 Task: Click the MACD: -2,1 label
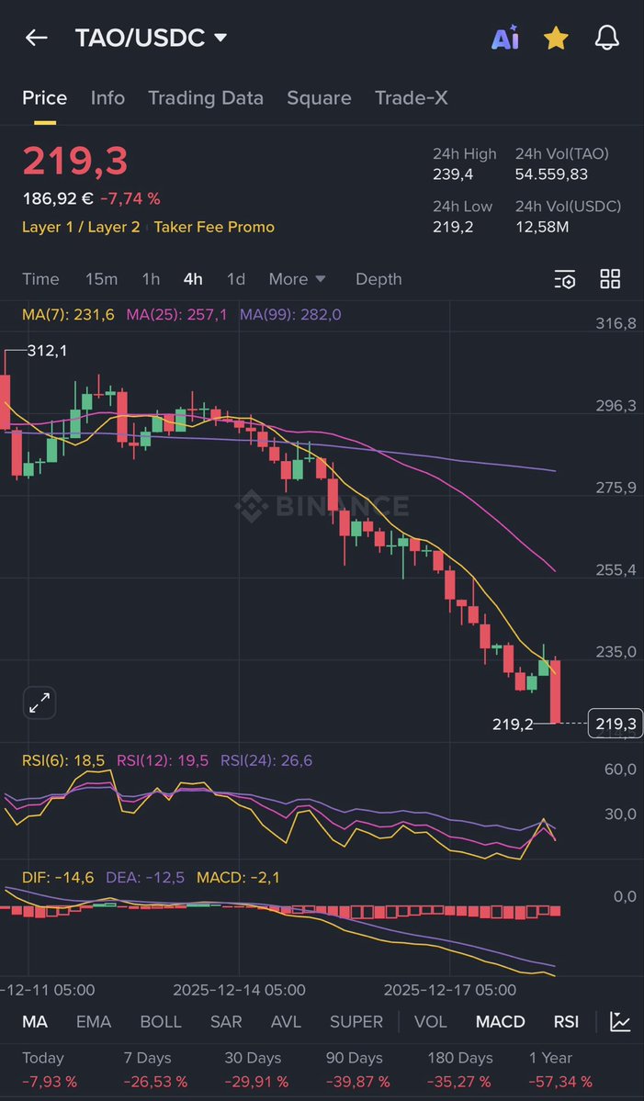238,877
